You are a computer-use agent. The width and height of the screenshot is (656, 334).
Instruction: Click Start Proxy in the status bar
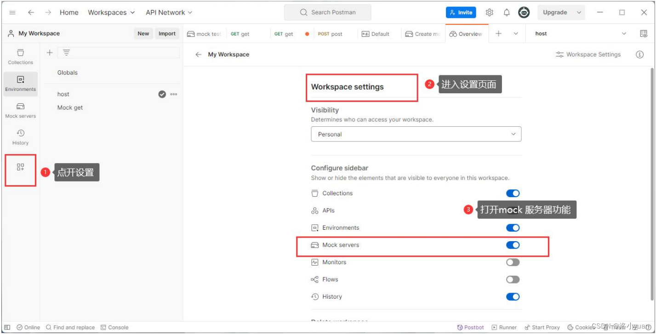[x=542, y=328]
